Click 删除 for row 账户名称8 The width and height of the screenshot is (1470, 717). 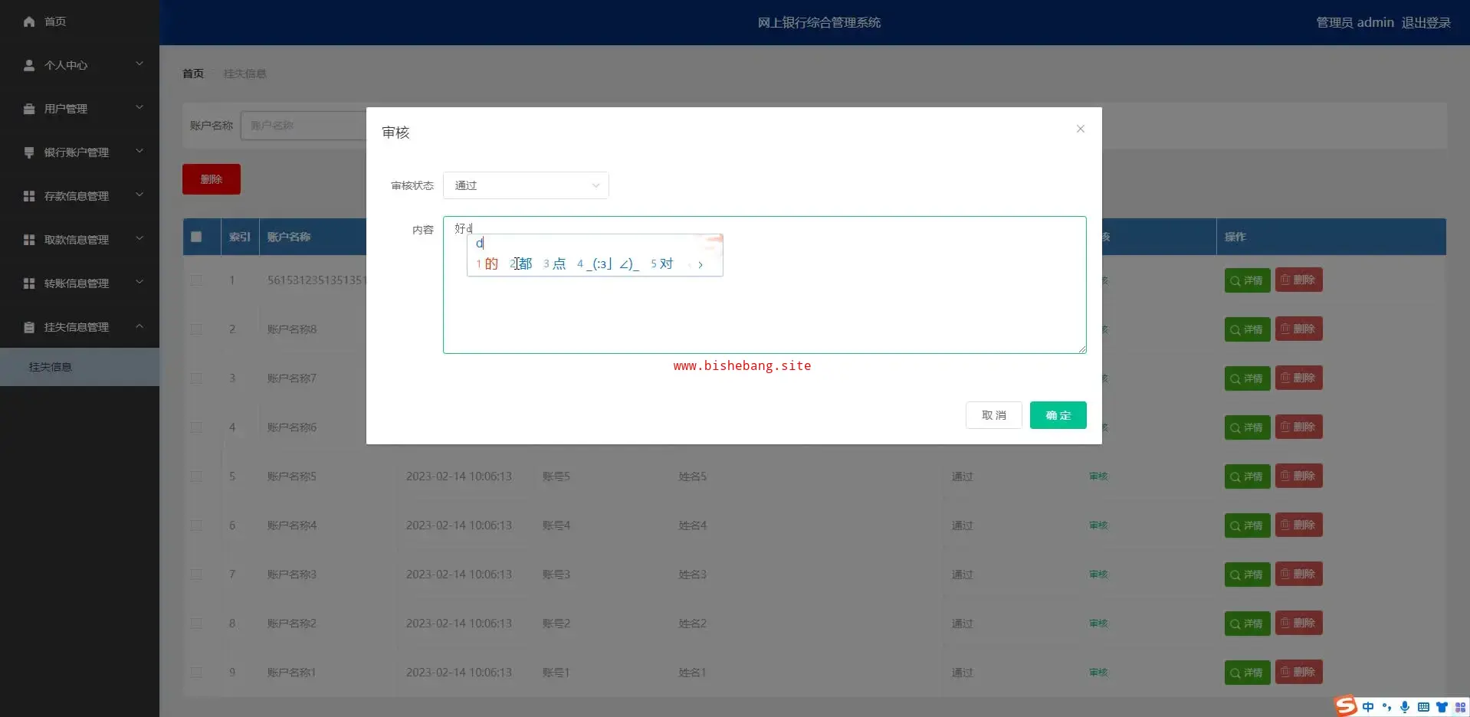pyautogui.click(x=1299, y=329)
